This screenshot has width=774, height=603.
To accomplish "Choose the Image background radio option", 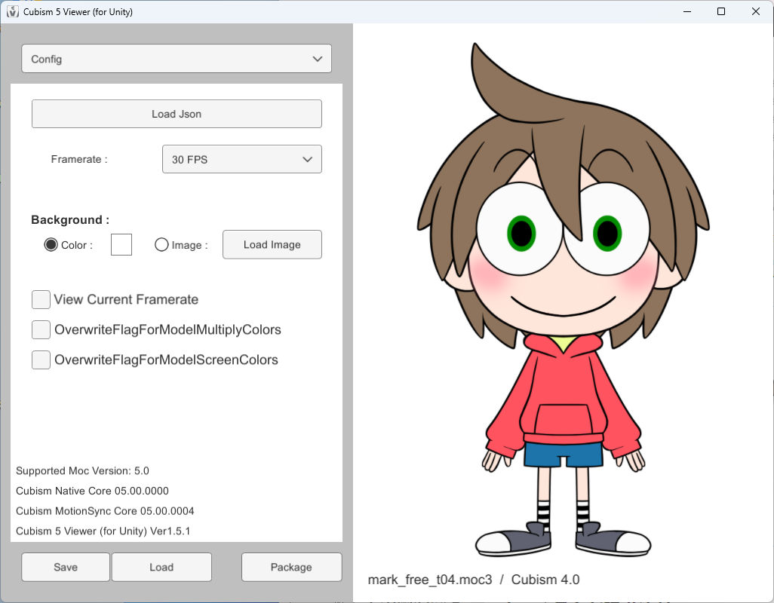I will click(x=161, y=245).
